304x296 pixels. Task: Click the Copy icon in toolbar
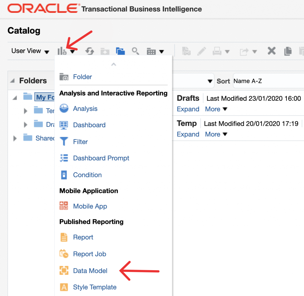[x=288, y=51]
